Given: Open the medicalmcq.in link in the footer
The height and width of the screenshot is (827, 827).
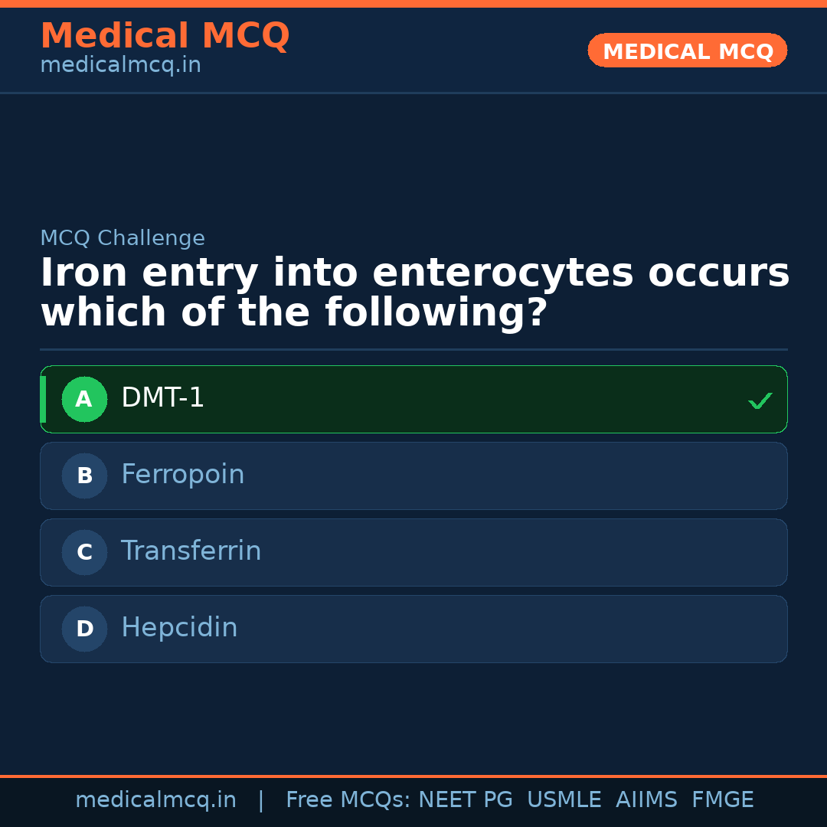Looking at the screenshot, I should coord(155,800).
